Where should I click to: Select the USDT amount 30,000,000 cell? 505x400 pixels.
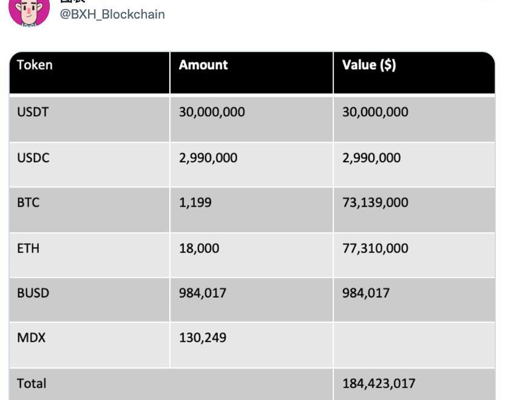[x=251, y=119]
